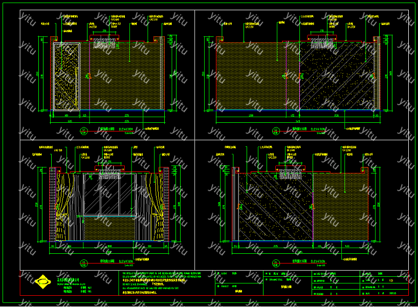Image resolution: width=418 pixels, height=307 pixels.
Task: Click the elevation number circle under top-left drawing
Action: (83, 131)
